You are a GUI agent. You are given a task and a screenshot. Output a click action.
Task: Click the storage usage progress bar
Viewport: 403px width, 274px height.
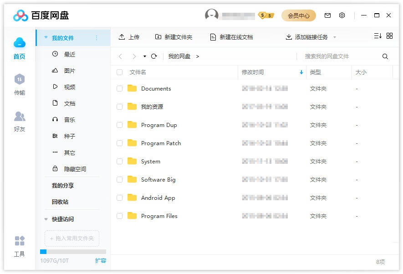73,252
